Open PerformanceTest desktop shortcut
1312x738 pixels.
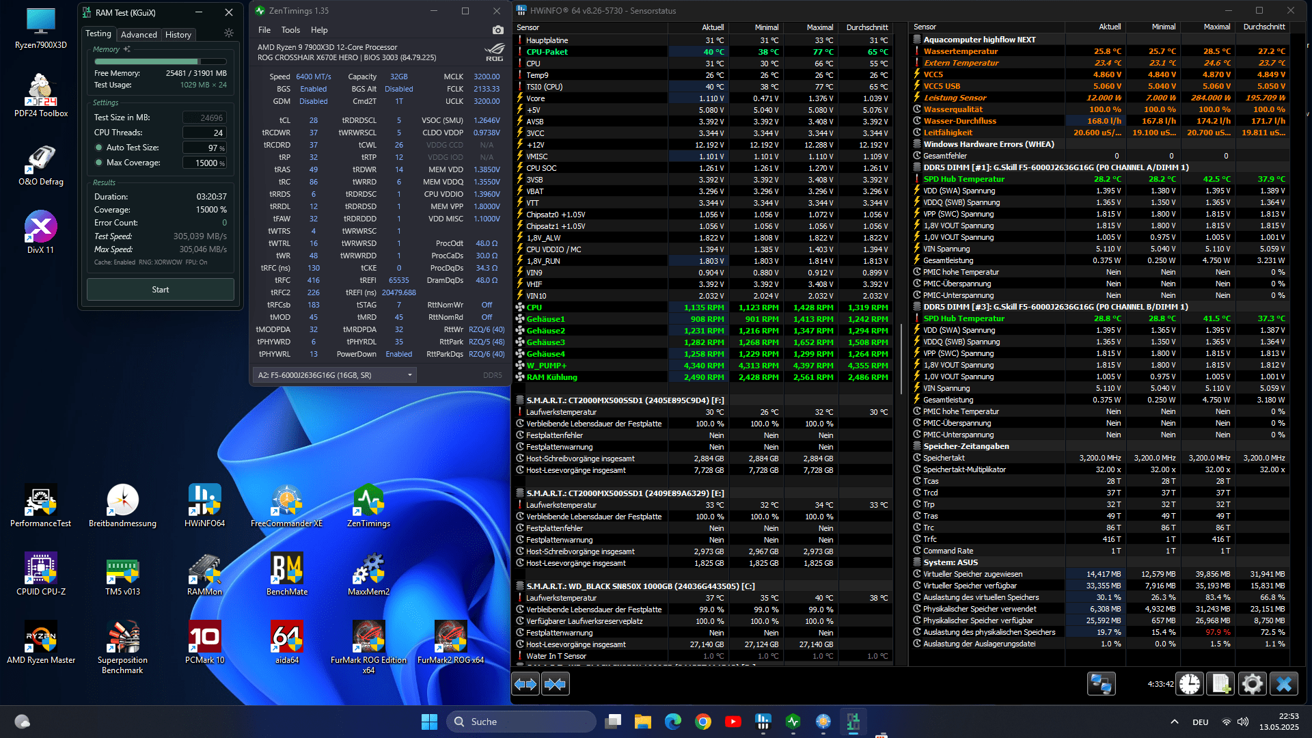coord(41,506)
